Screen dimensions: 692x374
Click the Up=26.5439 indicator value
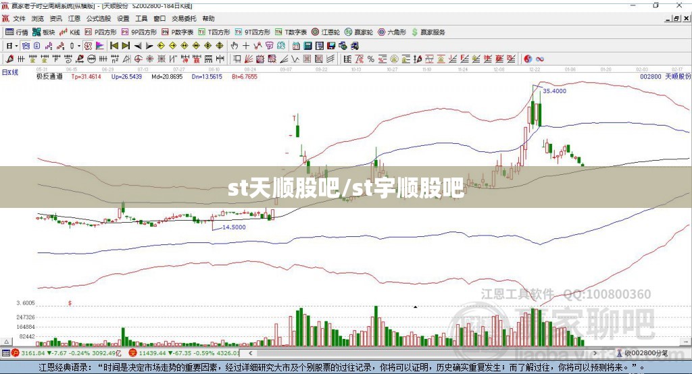tap(126, 76)
